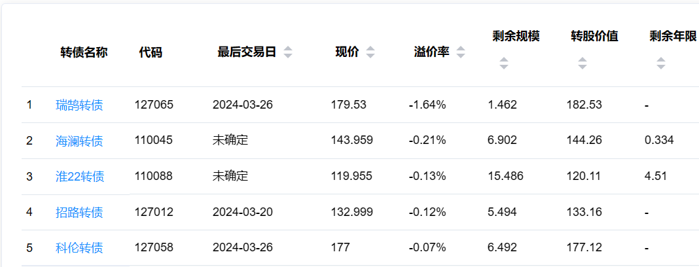Open the 淮22转债 bond link
Viewport: 699px width, 267px height.
point(80,176)
